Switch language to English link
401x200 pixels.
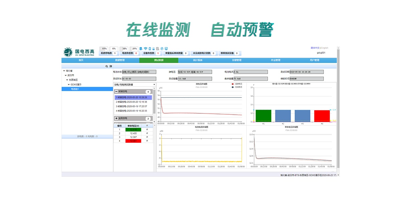tap(324, 48)
